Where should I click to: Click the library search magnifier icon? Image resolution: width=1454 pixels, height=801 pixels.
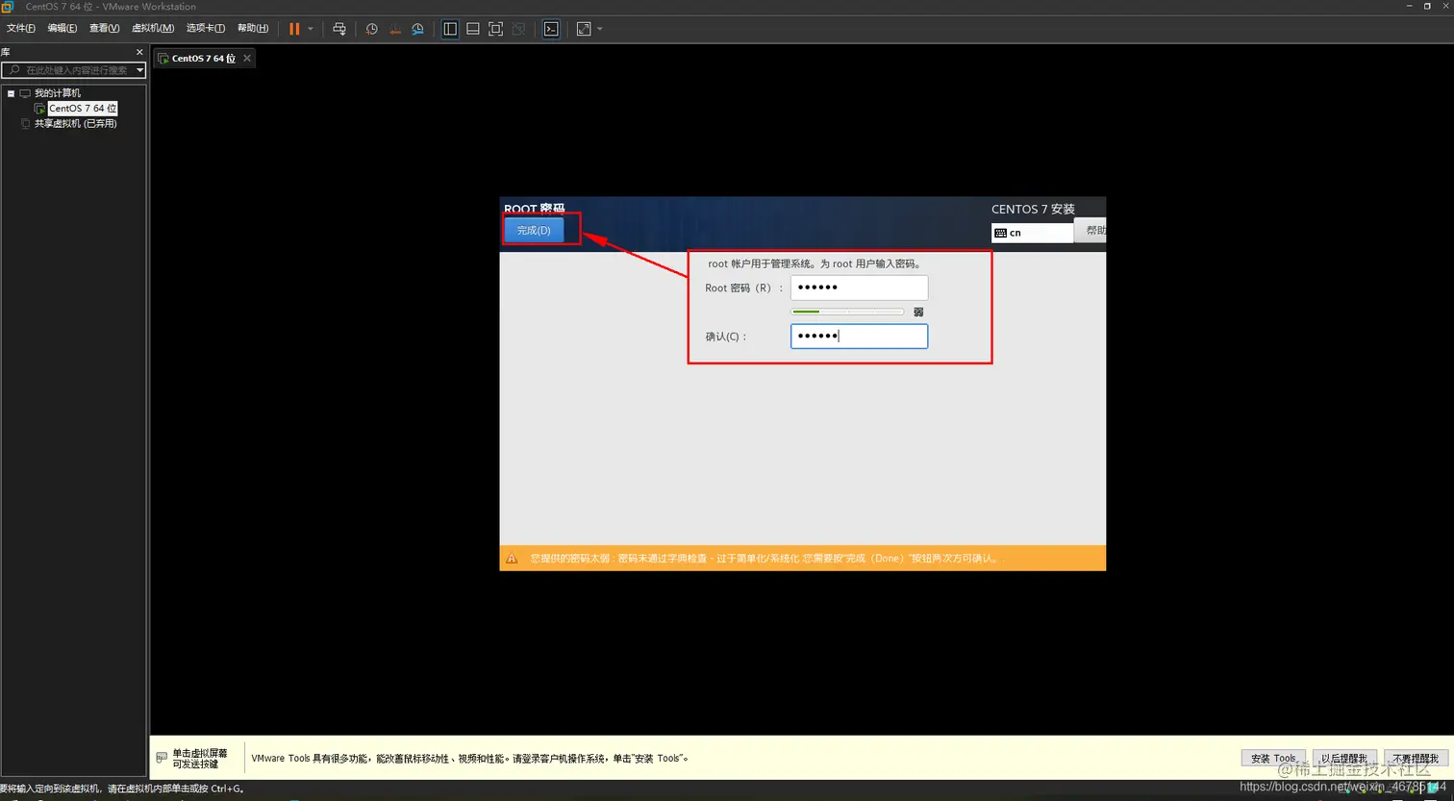13,70
